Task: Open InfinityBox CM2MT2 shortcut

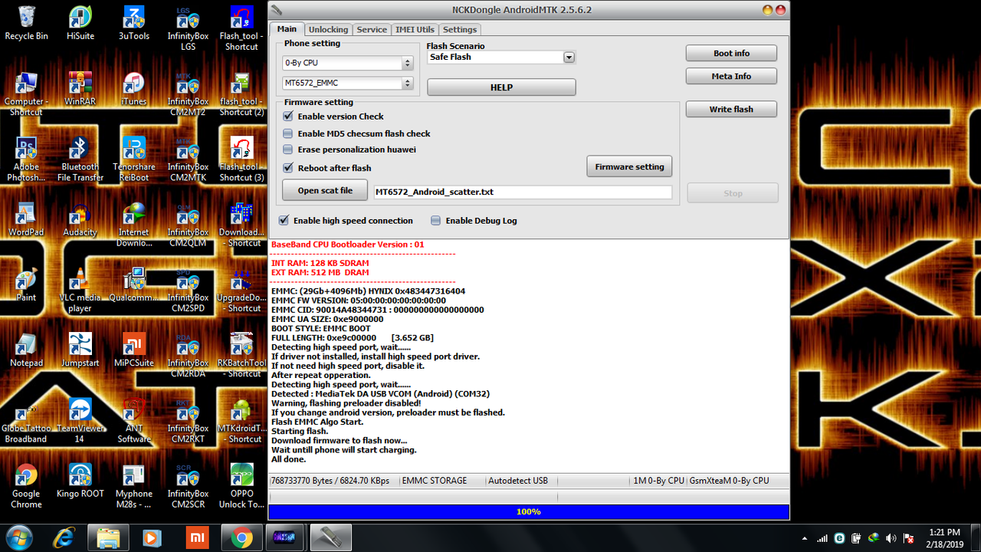Action: 188,94
